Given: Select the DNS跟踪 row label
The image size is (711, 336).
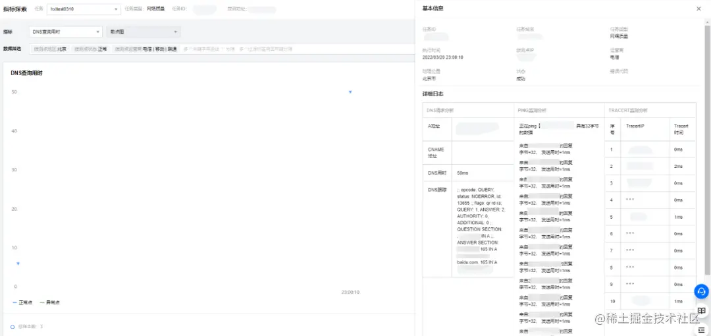Looking at the screenshot, I should point(436,190).
